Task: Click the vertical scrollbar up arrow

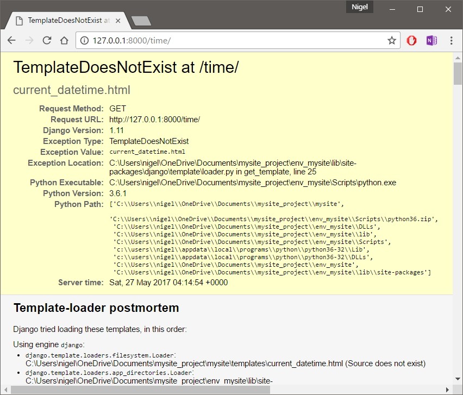Action: click(x=458, y=58)
